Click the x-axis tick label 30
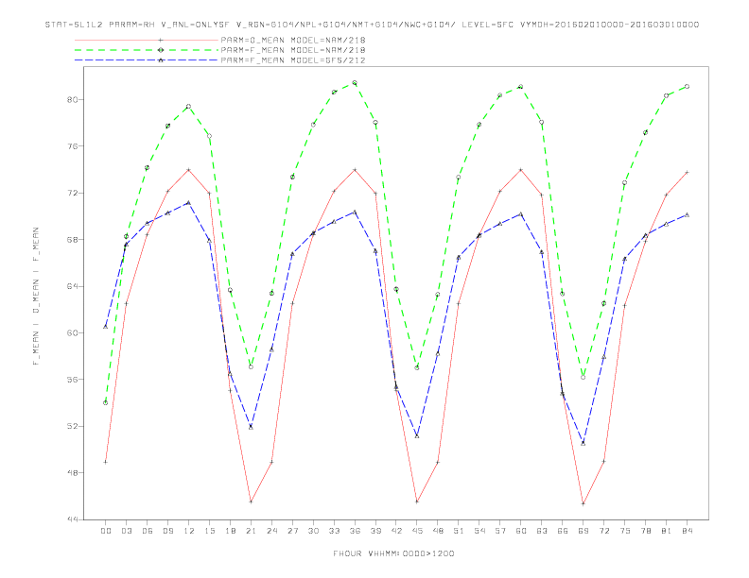Screen dimensions: 749x578 point(313,531)
